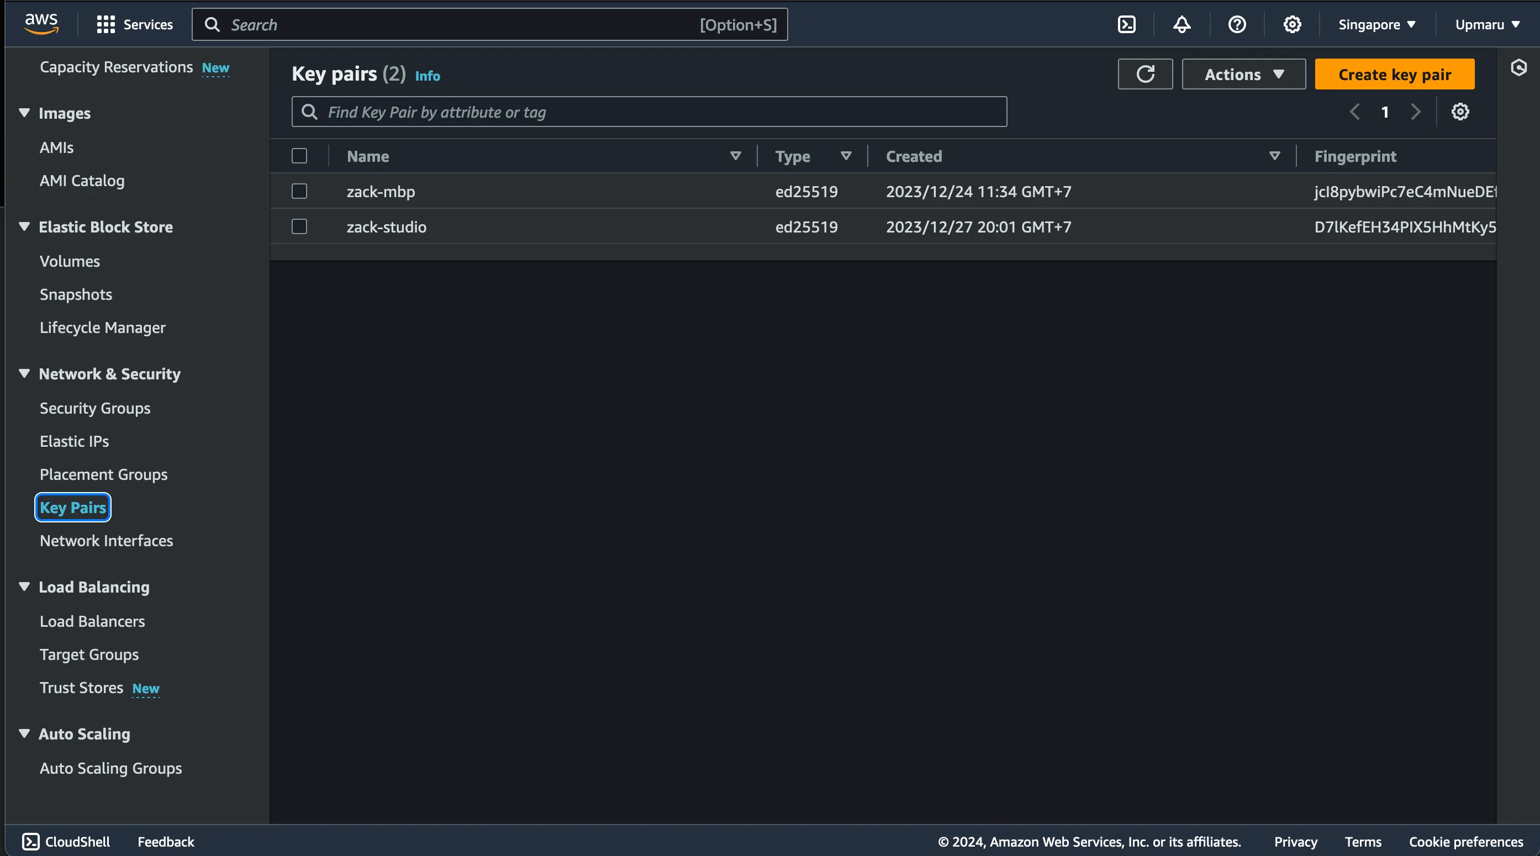The width and height of the screenshot is (1540, 856).
Task: Sort by the Created column arrow
Action: pyautogui.click(x=1274, y=156)
